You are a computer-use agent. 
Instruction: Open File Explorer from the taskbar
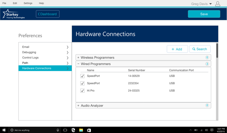point(81,130)
